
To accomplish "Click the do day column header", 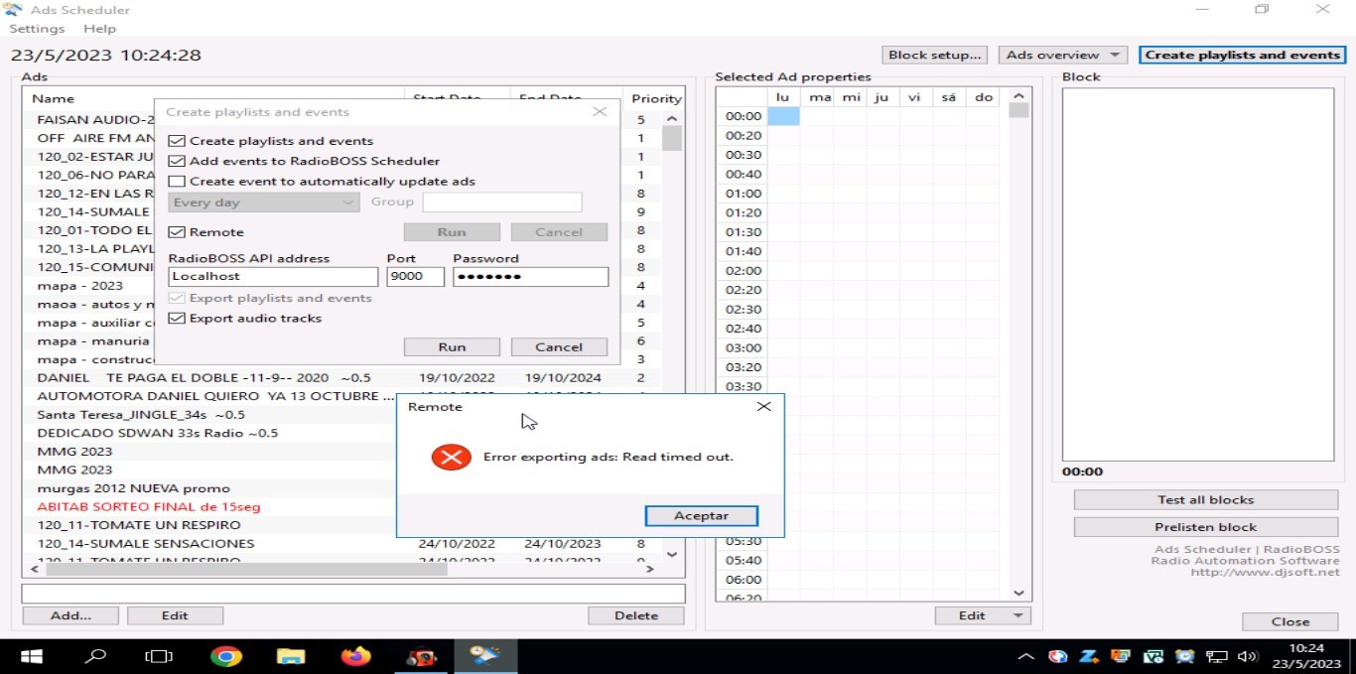I will click(984, 96).
